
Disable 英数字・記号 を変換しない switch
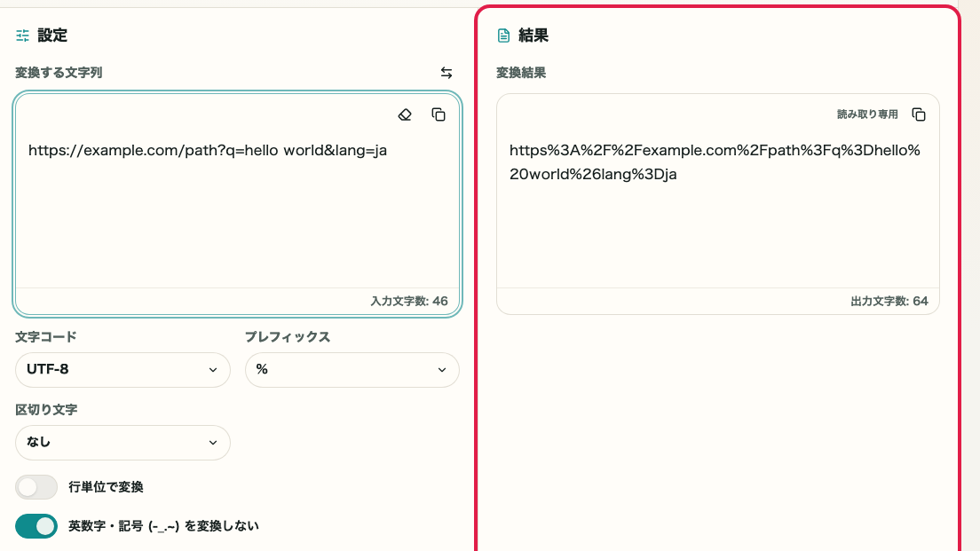pyautogui.click(x=36, y=527)
